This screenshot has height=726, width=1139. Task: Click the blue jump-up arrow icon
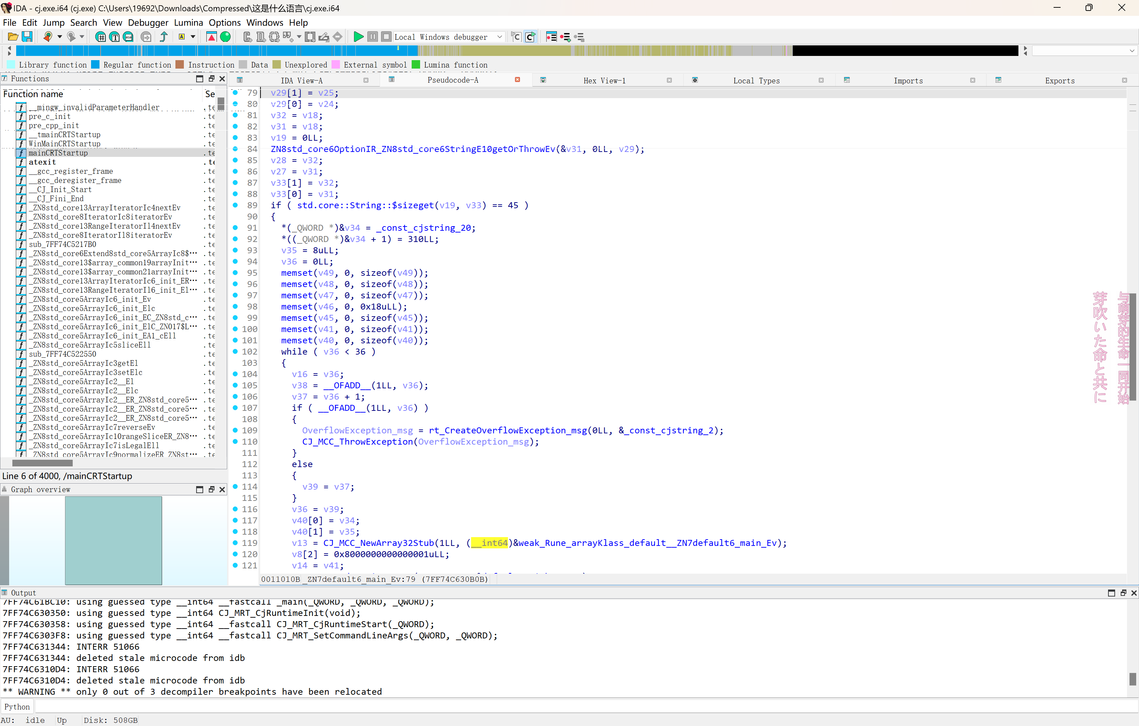pyautogui.click(x=164, y=37)
